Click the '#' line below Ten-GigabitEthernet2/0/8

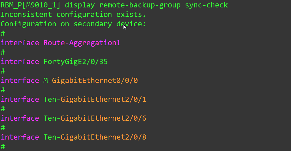tap(3, 146)
